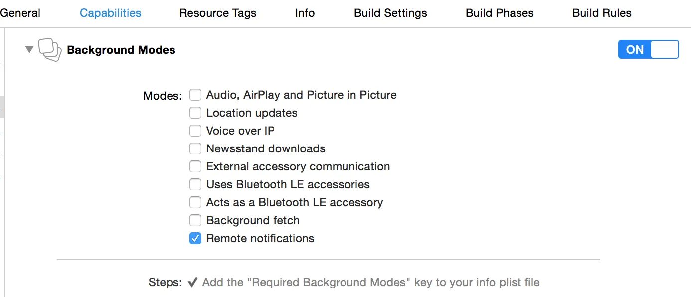Open the Build Settings tab
The height and width of the screenshot is (297, 691).
tap(390, 13)
